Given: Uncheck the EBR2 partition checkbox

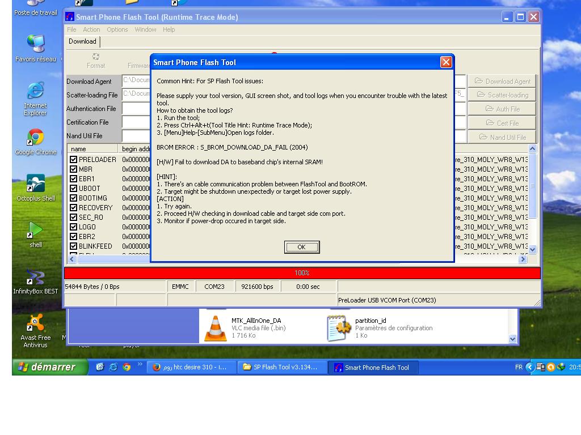Looking at the screenshot, I should (x=73, y=236).
